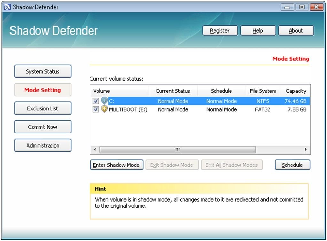Screen dimensions: 327x241
Task: Maximize the Shadow Defender window
Action: coord(301,7)
